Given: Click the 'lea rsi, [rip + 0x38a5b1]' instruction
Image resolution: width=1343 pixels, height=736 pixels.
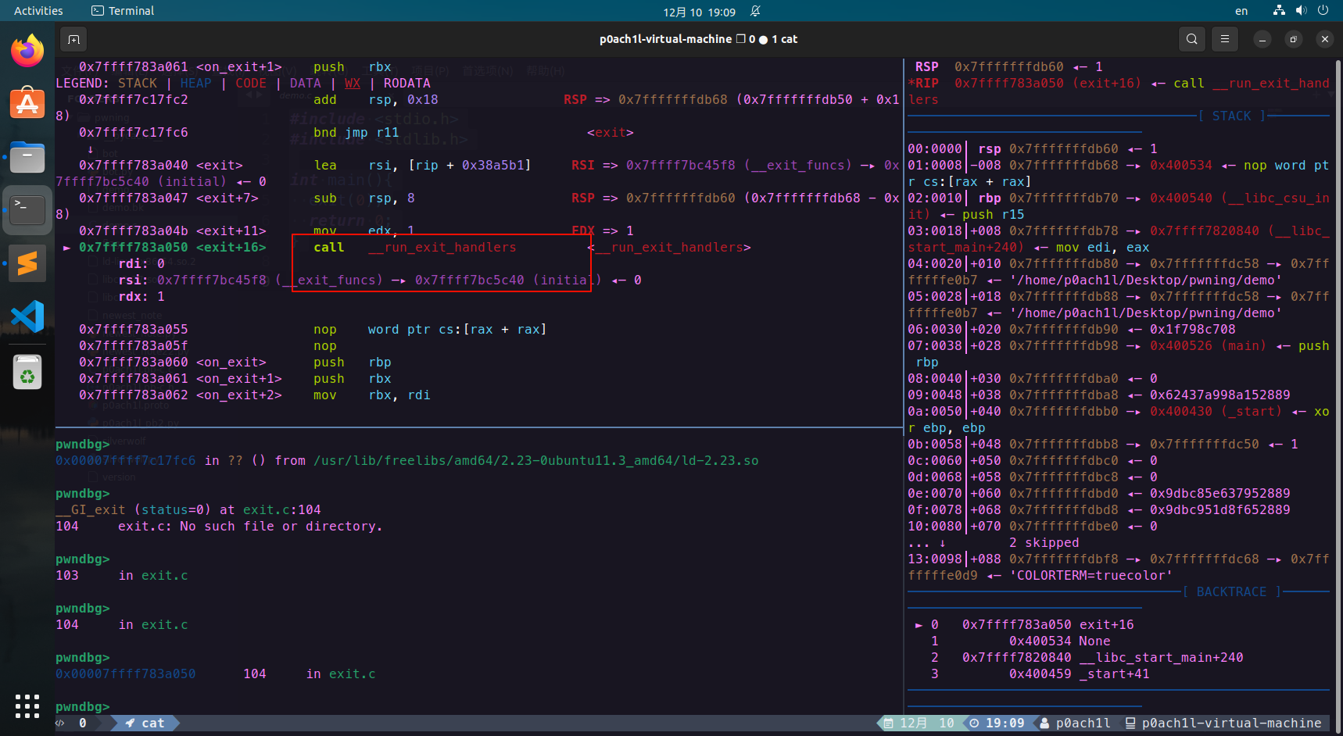Looking at the screenshot, I should tap(422, 166).
